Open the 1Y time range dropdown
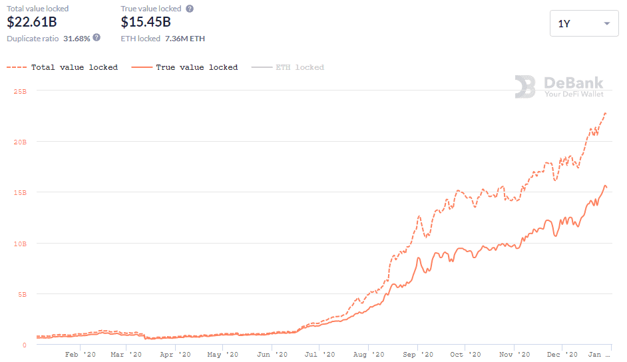Image resolution: width=627 pixels, height=362 pixels. (584, 23)
